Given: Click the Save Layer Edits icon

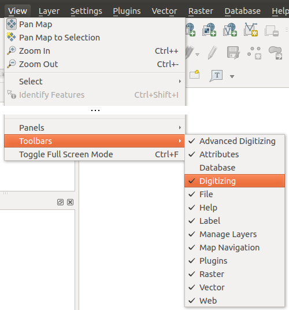Looking at the screenshot, I should [x=234, y=53].
